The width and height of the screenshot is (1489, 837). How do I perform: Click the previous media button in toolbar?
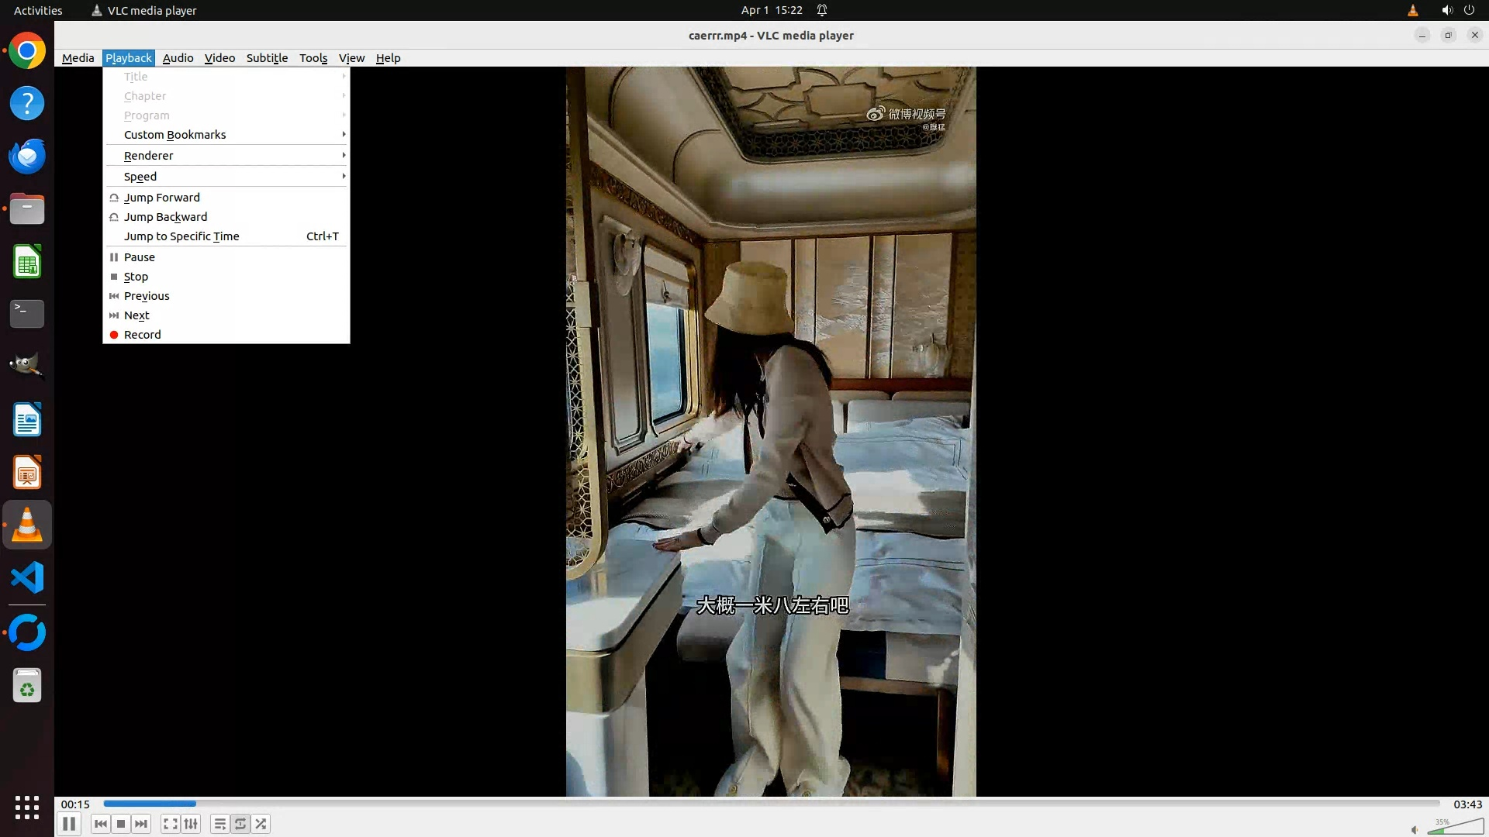click(x=100, y=824)
